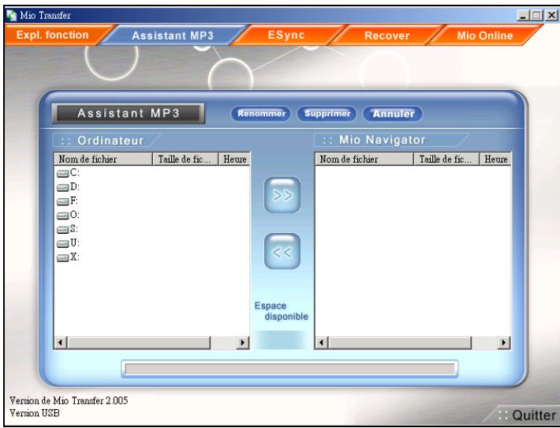Screen dimensions: 560x428
Task: Sort Mio Navigator list by Heure column
Action: [495, 159]
